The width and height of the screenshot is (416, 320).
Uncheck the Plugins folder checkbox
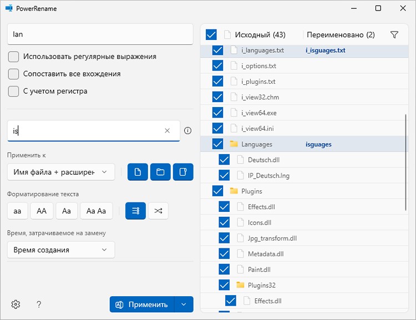click(x=217, y=191)
